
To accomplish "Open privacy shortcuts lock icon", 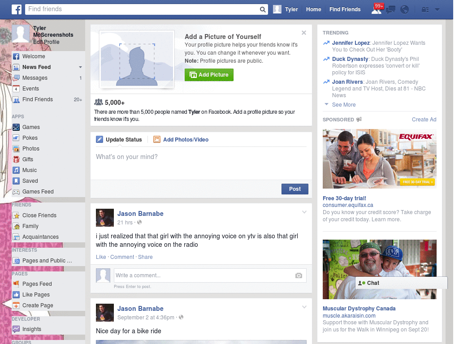I will pyautogui.click(x=425, y=10).
